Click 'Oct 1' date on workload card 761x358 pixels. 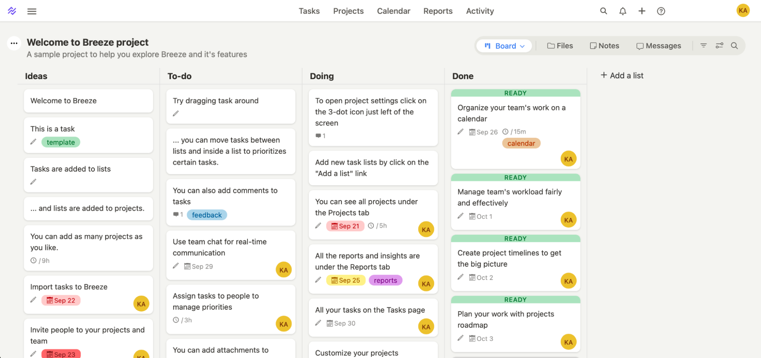click(481, 216)
